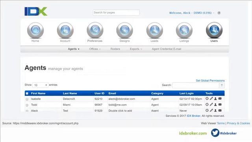This screenshot has height=142, width=252.
Task: Check the box for Todd's row
Action: click(x=27, y=105)
